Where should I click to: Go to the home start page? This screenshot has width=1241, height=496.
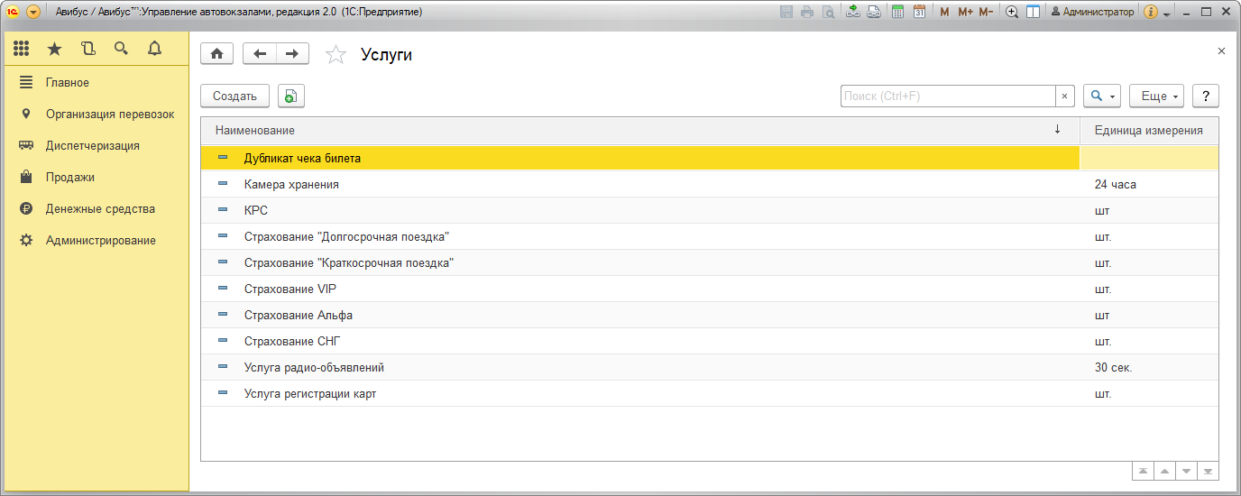(x=216, y=54)
